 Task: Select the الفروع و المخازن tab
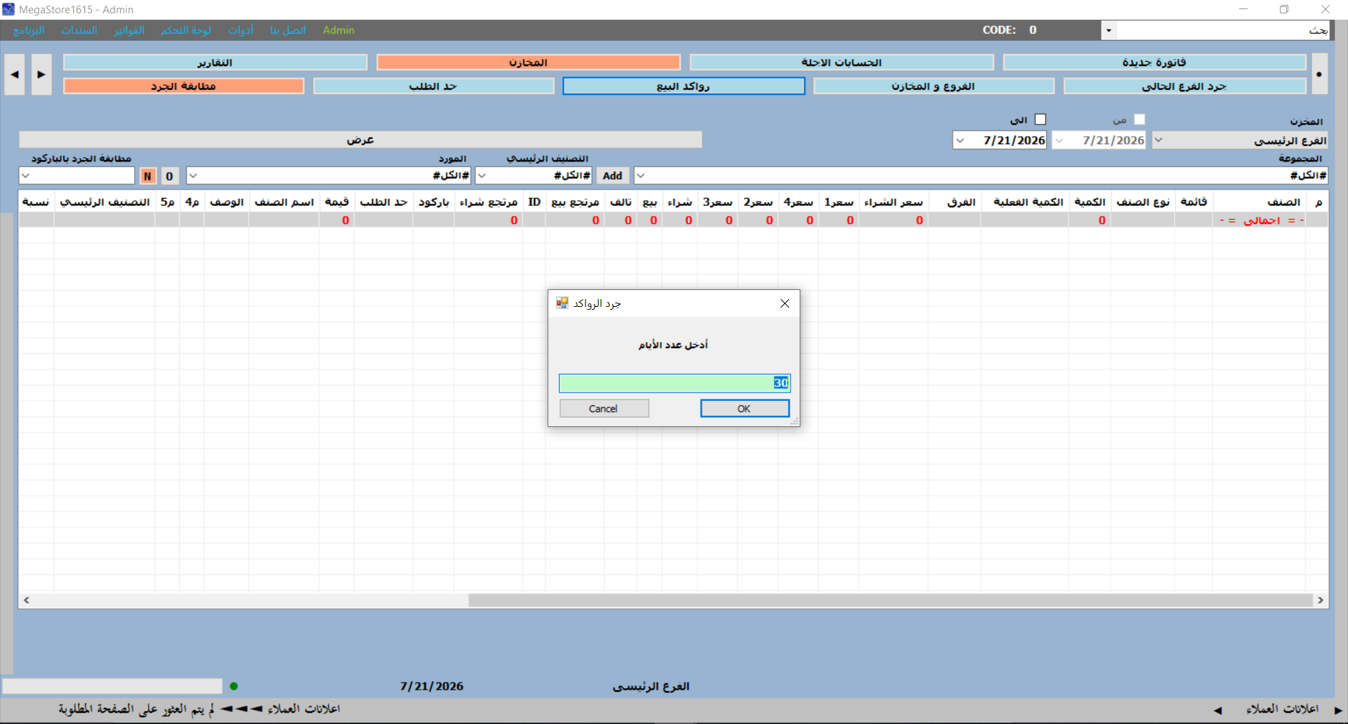coord(933,86)
